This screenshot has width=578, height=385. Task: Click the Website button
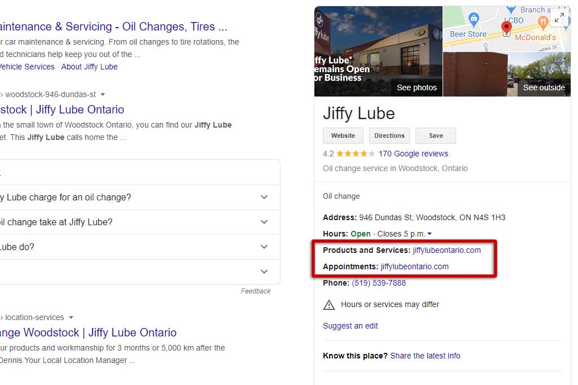tap(343, 135)
